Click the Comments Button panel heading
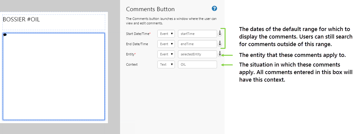 coord(150,9)
